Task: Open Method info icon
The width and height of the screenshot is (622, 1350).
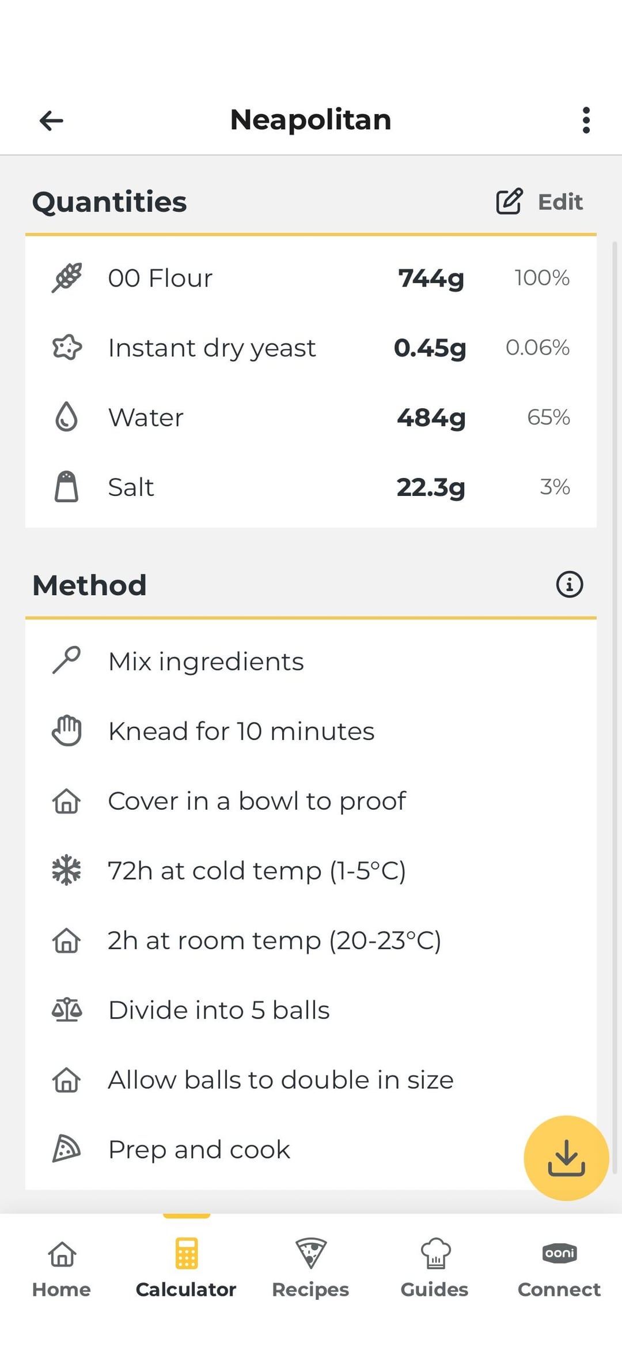Action: click(569, 584)
